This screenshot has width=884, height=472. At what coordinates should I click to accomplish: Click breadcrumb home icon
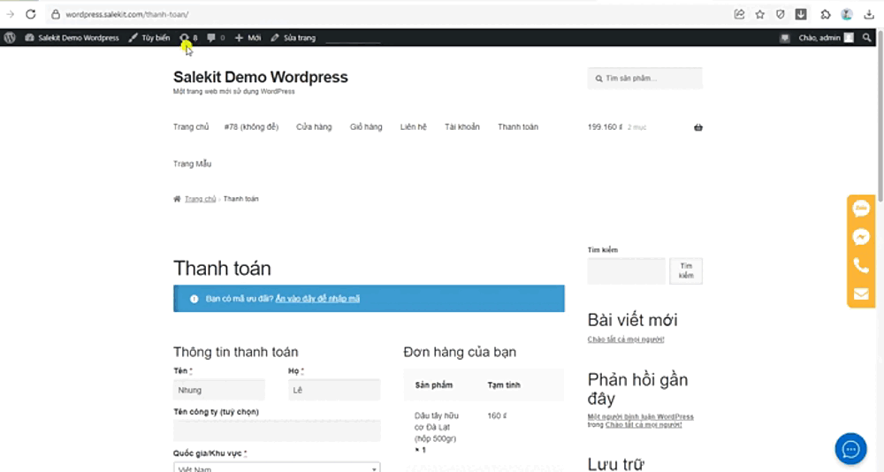click(x=177, y=199)
